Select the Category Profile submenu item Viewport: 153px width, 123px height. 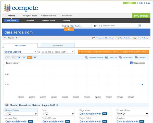48,21
